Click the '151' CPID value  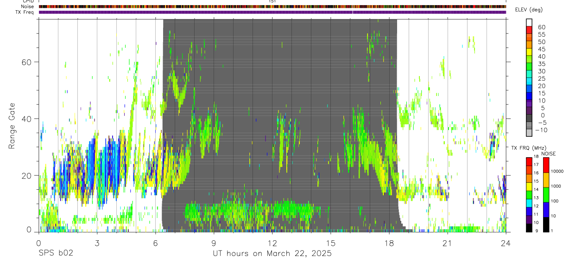pyautogui.click(x=272, y=1)
